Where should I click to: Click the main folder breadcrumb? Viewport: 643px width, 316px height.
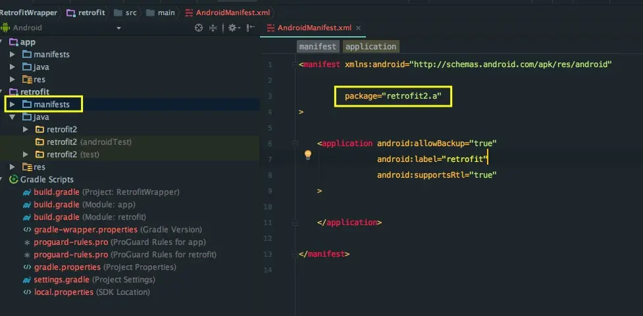(x=161, y=13)
